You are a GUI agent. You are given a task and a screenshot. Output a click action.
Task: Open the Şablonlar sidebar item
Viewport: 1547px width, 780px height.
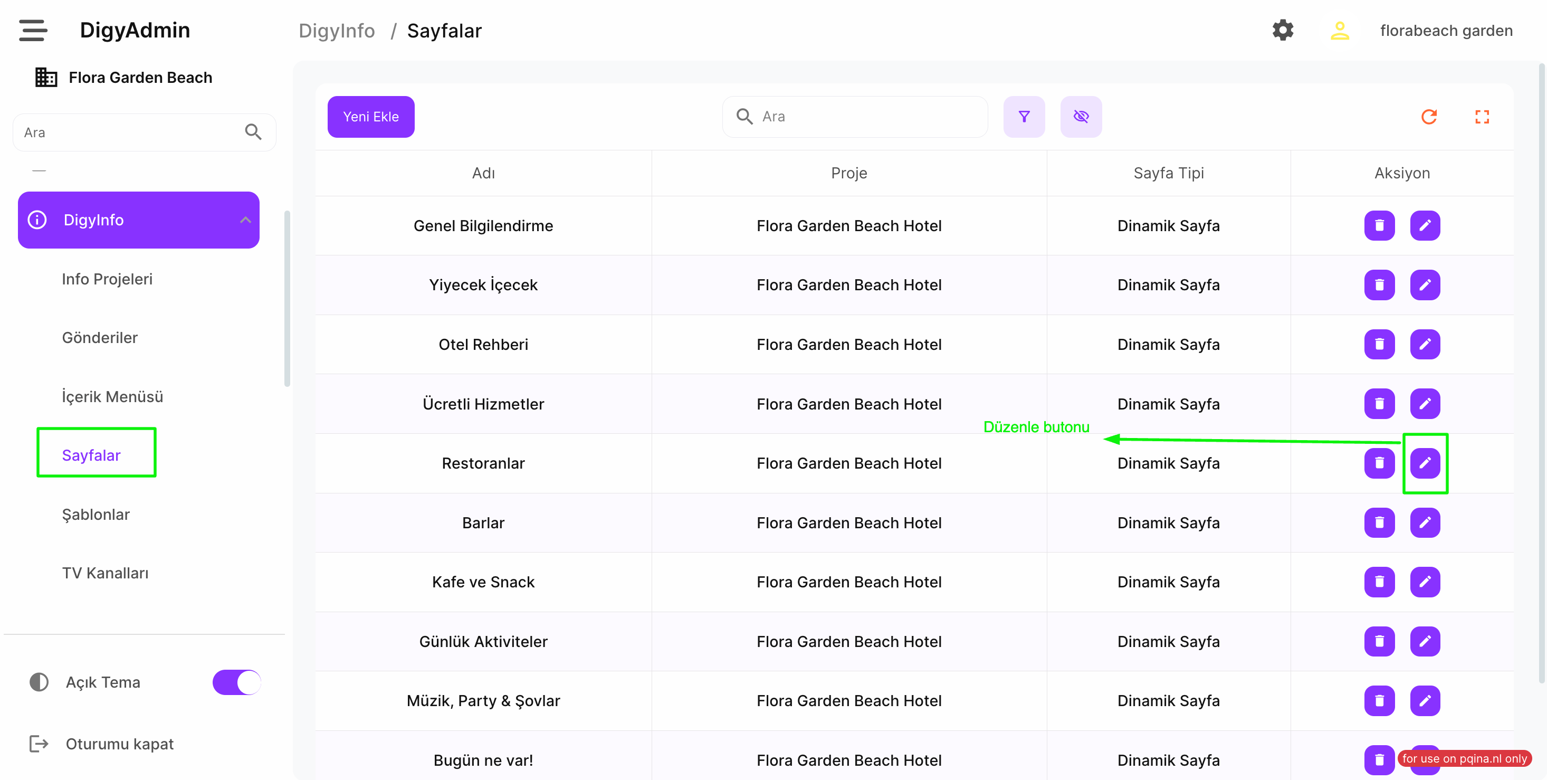pos(96,515)
